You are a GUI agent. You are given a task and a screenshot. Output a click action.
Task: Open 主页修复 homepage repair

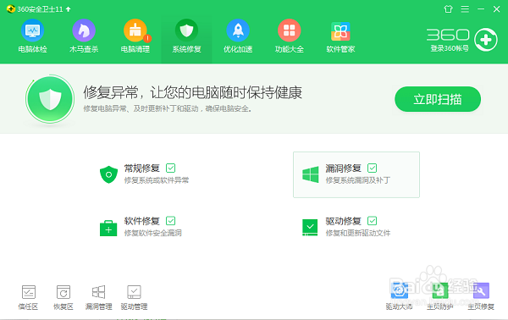click(x=481, y=296)
